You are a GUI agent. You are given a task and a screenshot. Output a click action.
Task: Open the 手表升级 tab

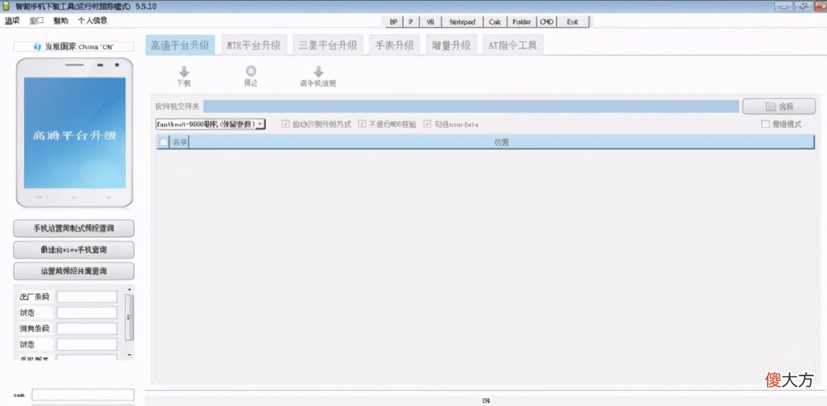394,46
